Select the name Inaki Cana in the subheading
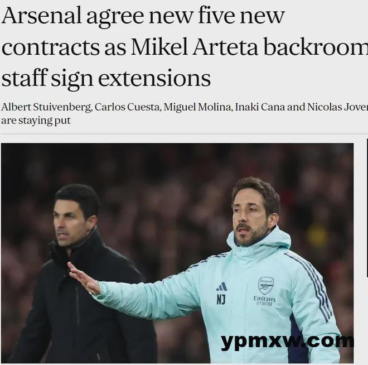 click(x=260, y=107)
